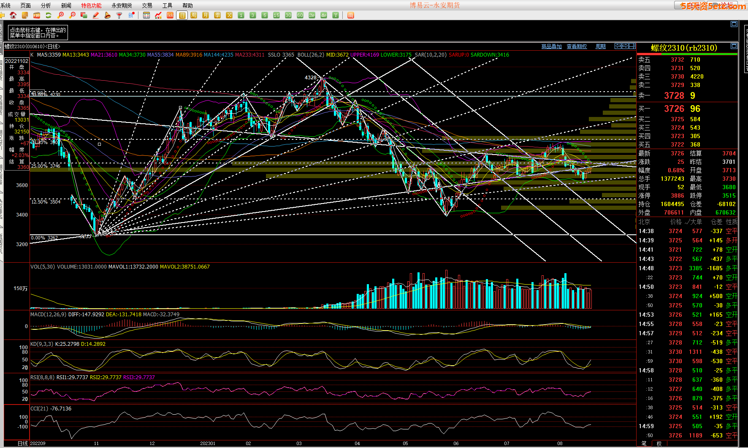Show the quote table list icon
This screenshot has width=748, height=448.
146,15
